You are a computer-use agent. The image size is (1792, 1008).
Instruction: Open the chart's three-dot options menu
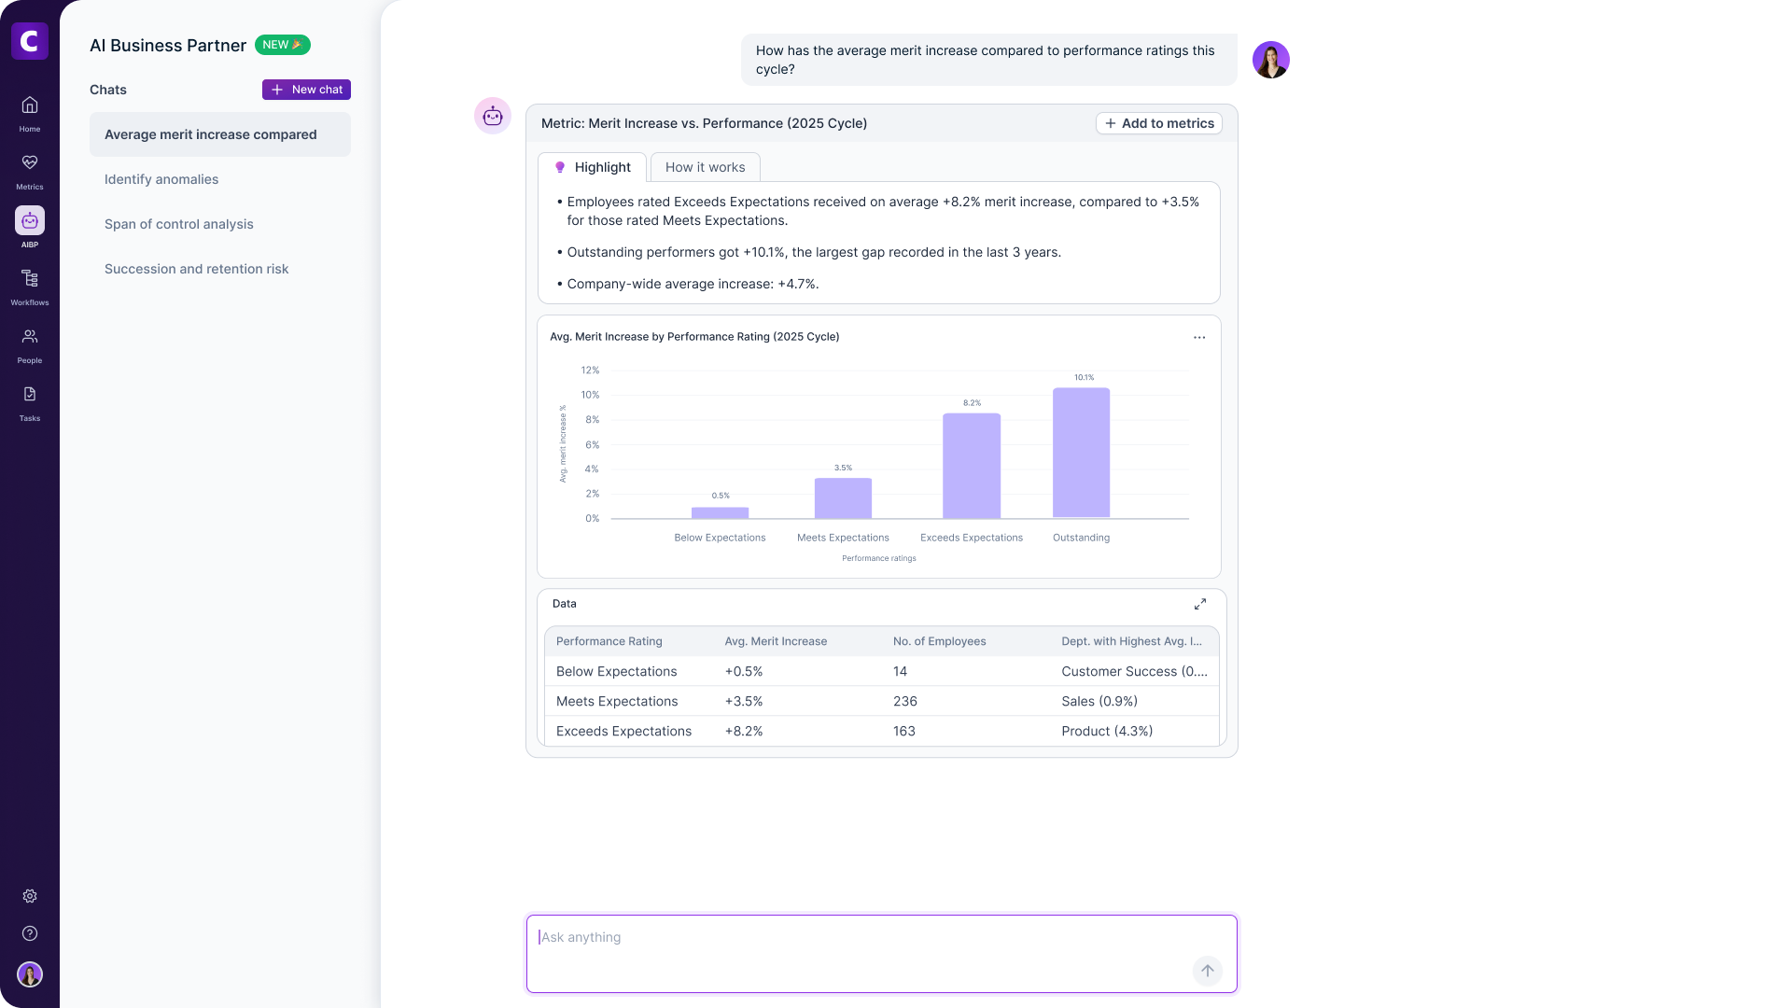1198,337
